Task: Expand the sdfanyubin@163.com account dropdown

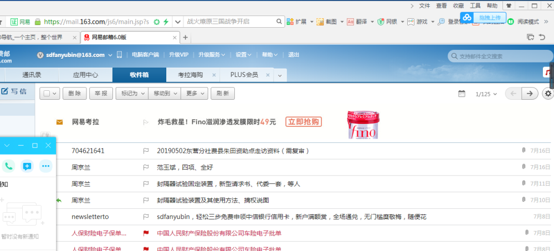Action: click(x=110, y=55)
